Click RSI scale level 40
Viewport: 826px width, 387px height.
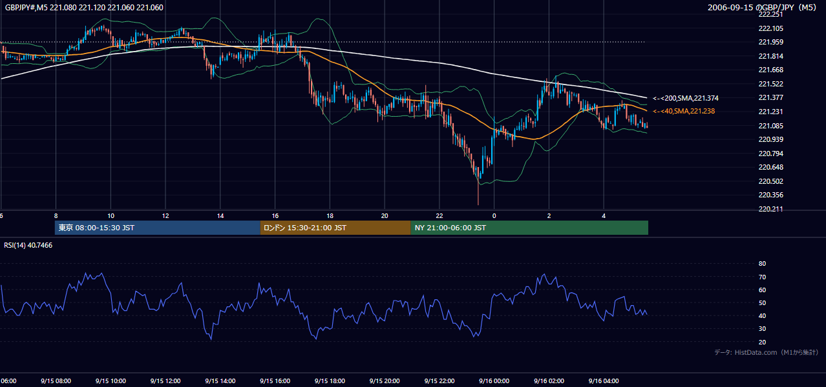click(x=762, y=315)
